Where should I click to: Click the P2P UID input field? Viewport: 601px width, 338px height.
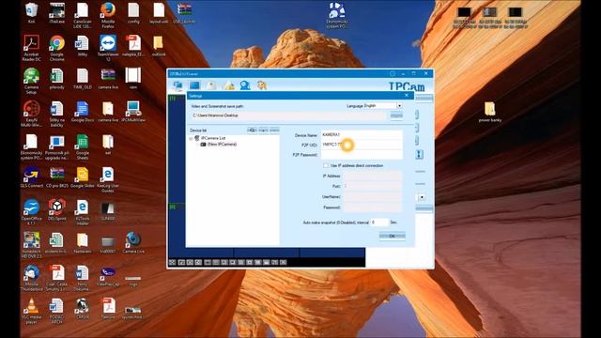(362, 145)
